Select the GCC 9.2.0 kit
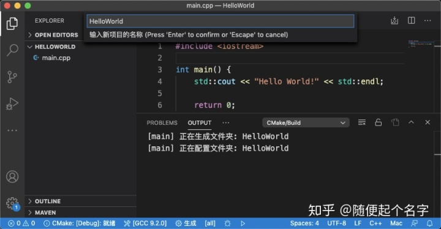 point(145,223)
